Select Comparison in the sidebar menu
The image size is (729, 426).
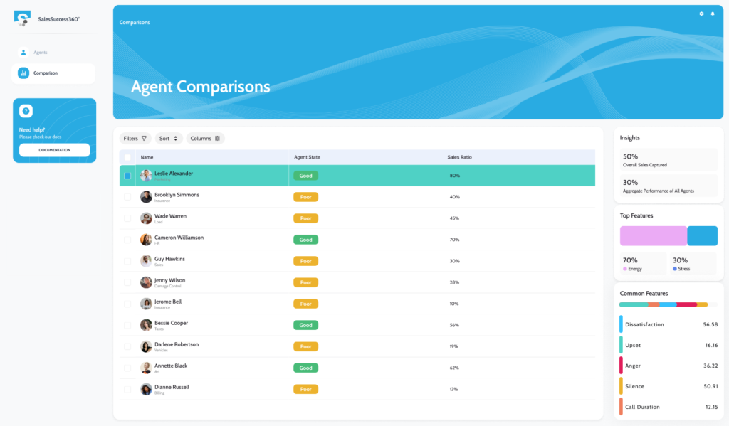[x=46, y=73]
